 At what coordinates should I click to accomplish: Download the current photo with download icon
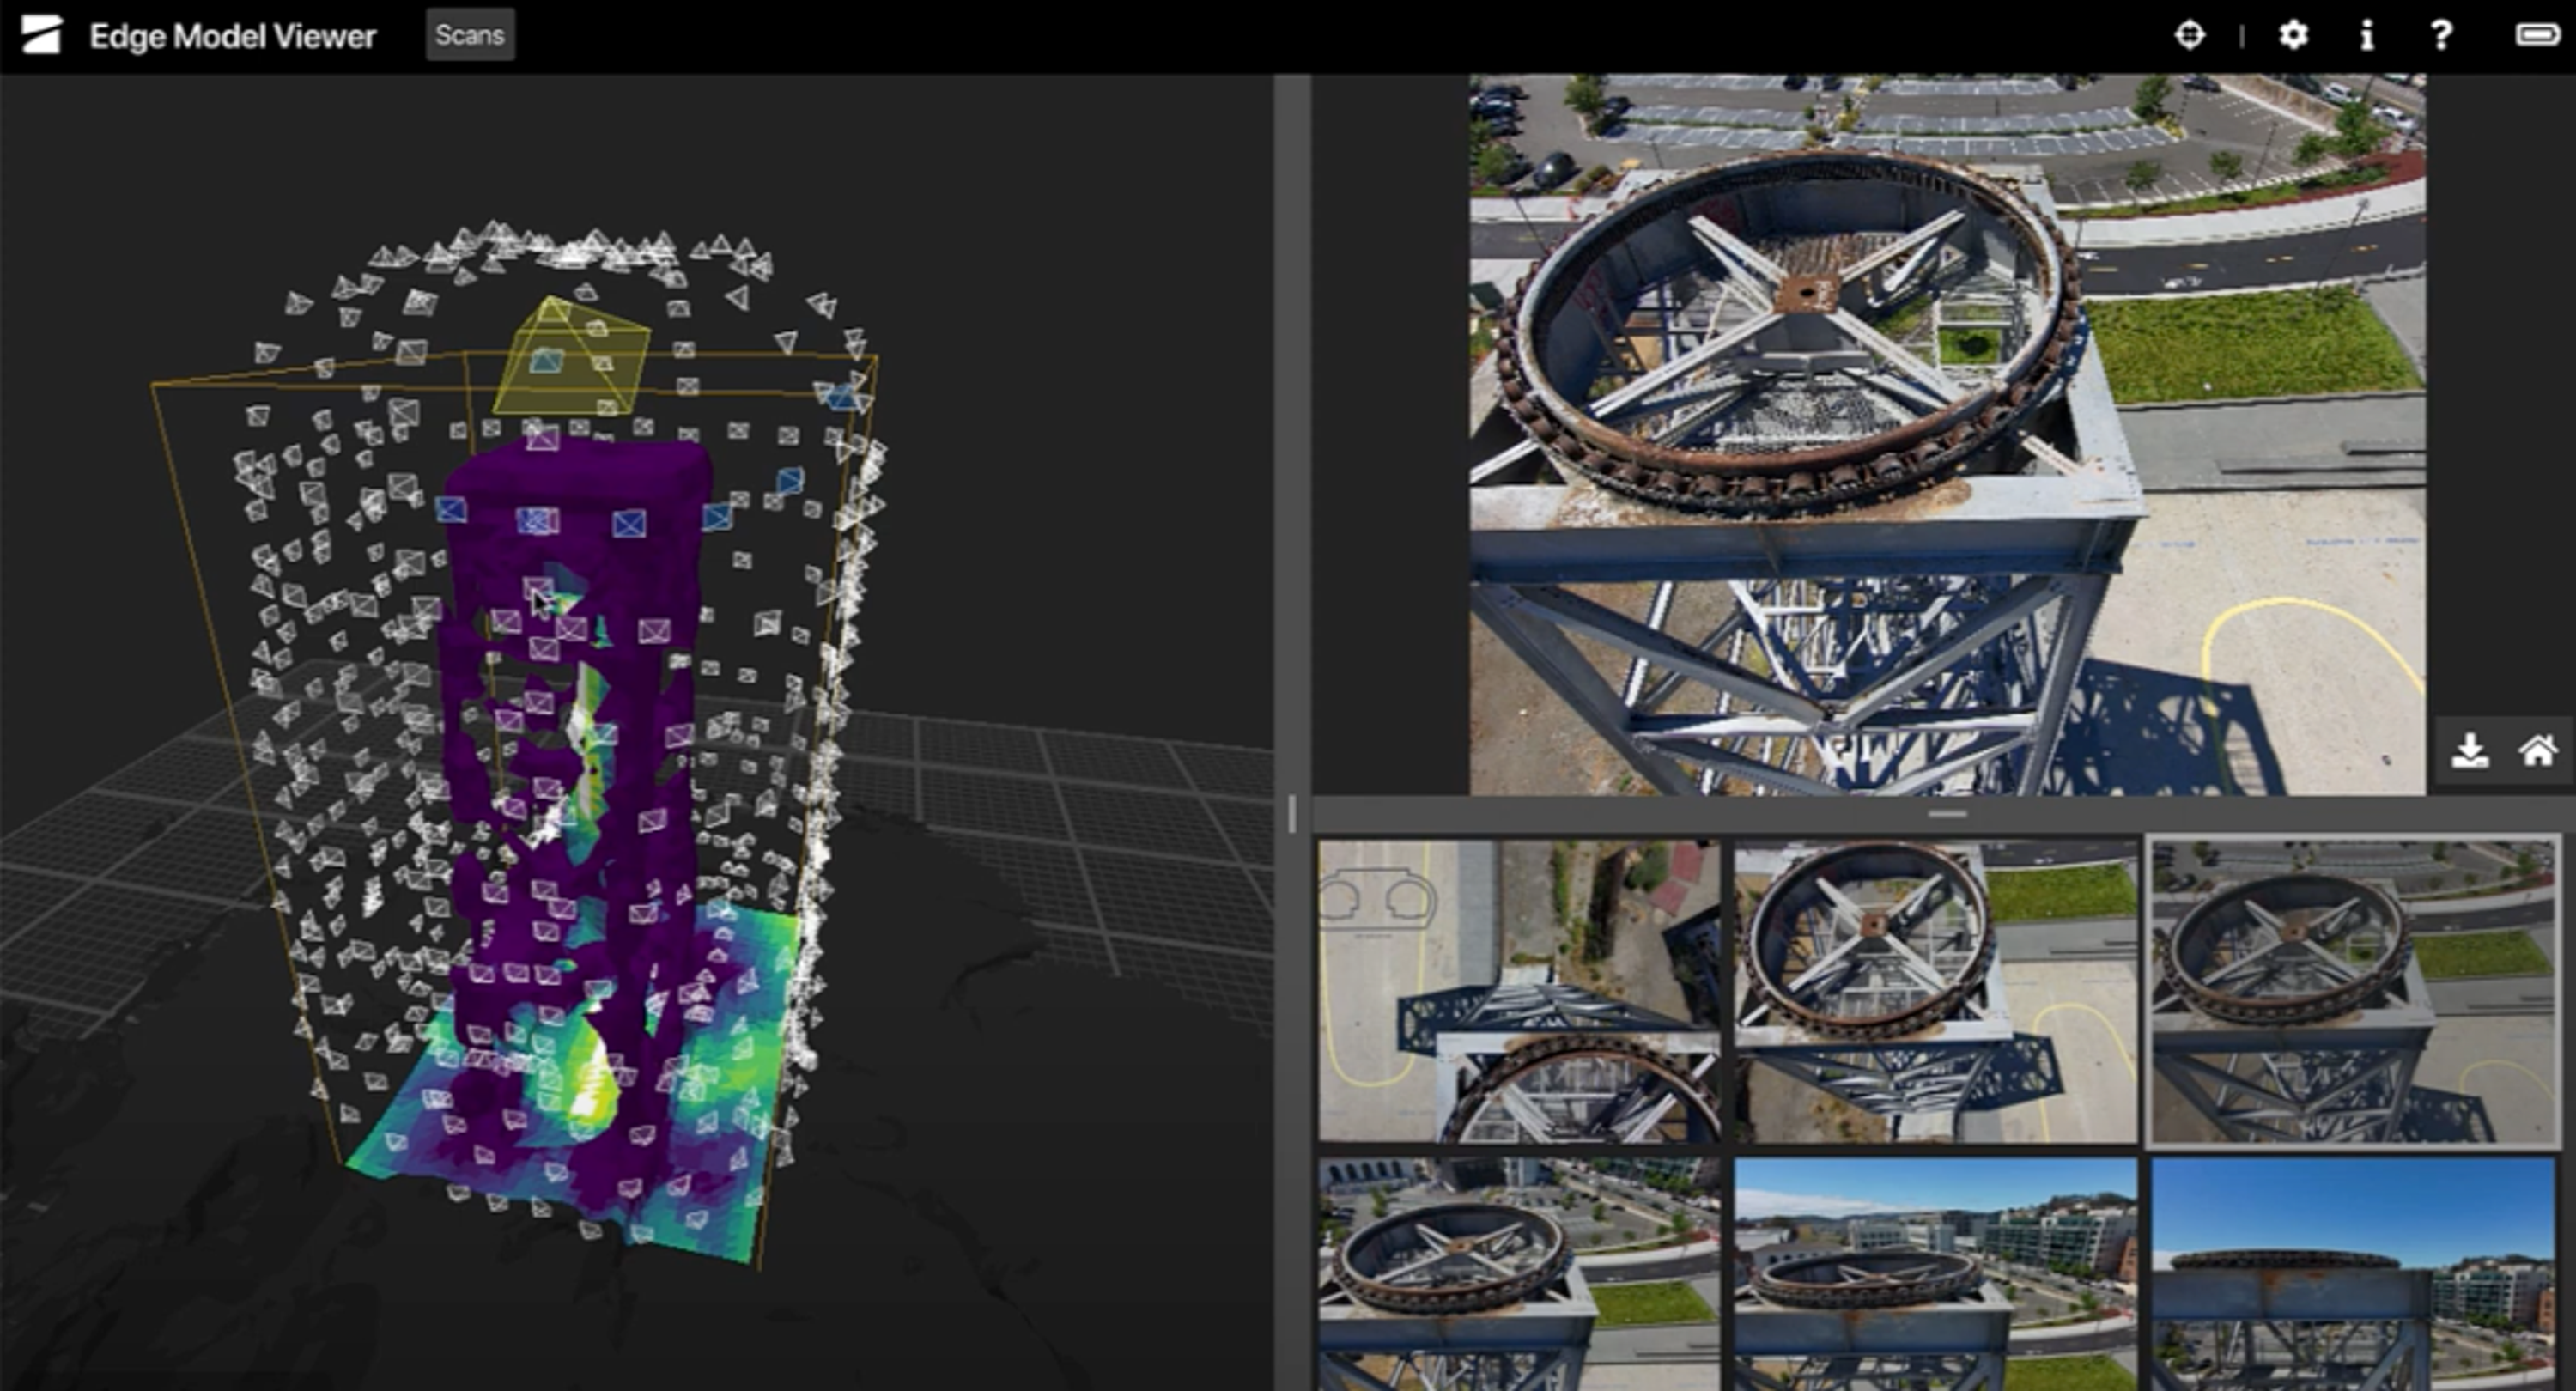[x=2470, y=751]
